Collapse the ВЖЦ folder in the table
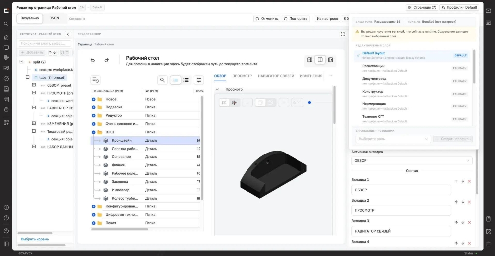This screenshot has height=256, width=495. coord(94,132)
